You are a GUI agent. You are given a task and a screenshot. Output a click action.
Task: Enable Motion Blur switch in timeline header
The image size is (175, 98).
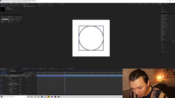(33, 73)
